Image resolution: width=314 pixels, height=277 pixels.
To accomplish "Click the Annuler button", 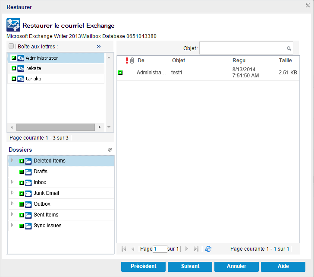I will [x=236, y=266].
